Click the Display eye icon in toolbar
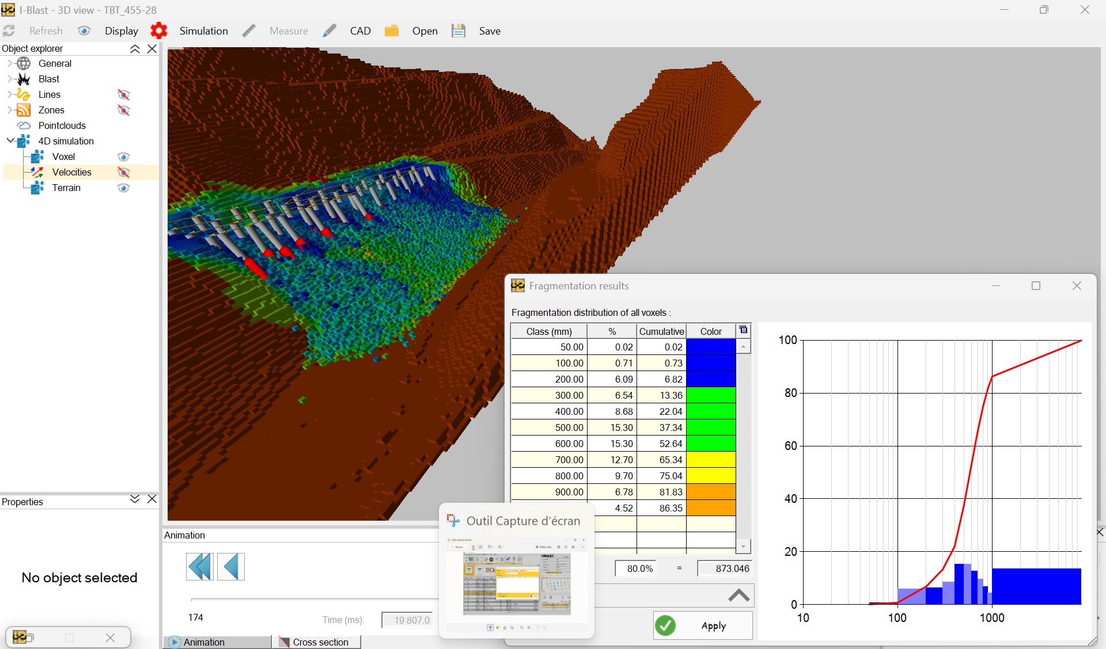The width and height of the screenshot is (1106, 649). tap(84, 30)
